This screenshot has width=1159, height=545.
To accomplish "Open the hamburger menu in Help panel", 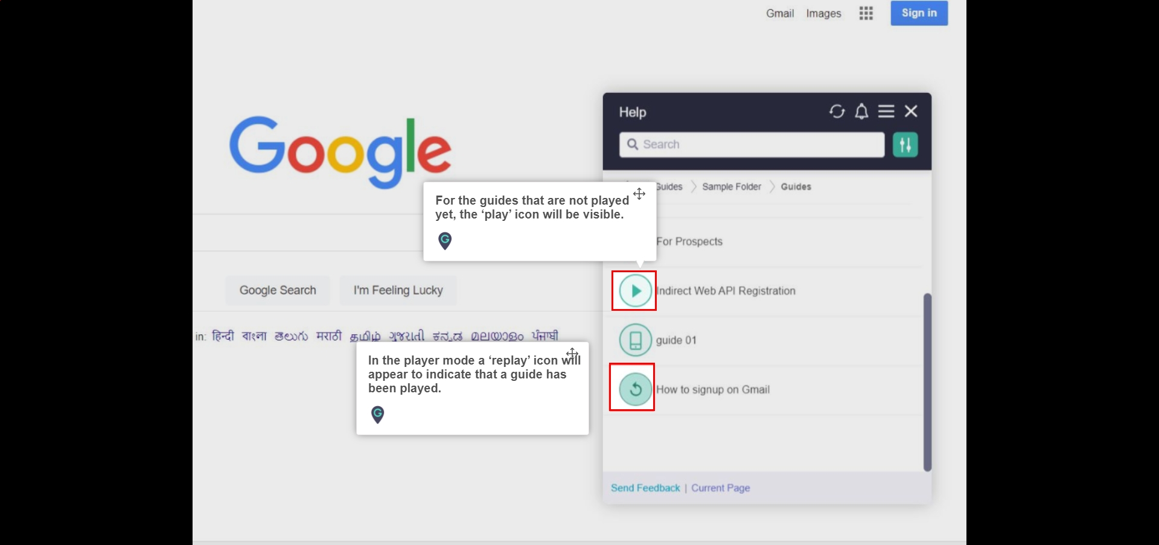I will coord(886,112).
